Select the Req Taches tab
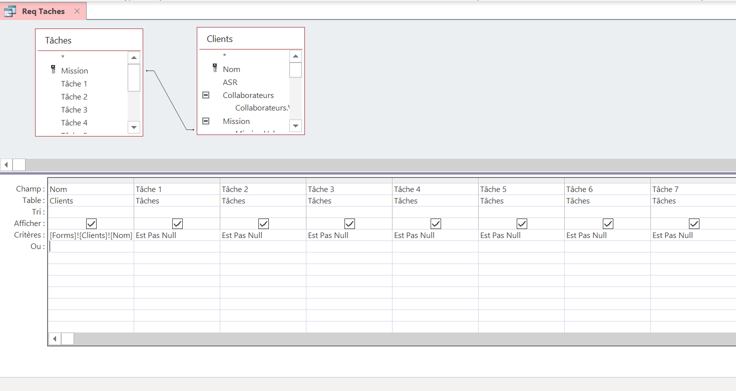736x391 pixels. click(43, 11)
